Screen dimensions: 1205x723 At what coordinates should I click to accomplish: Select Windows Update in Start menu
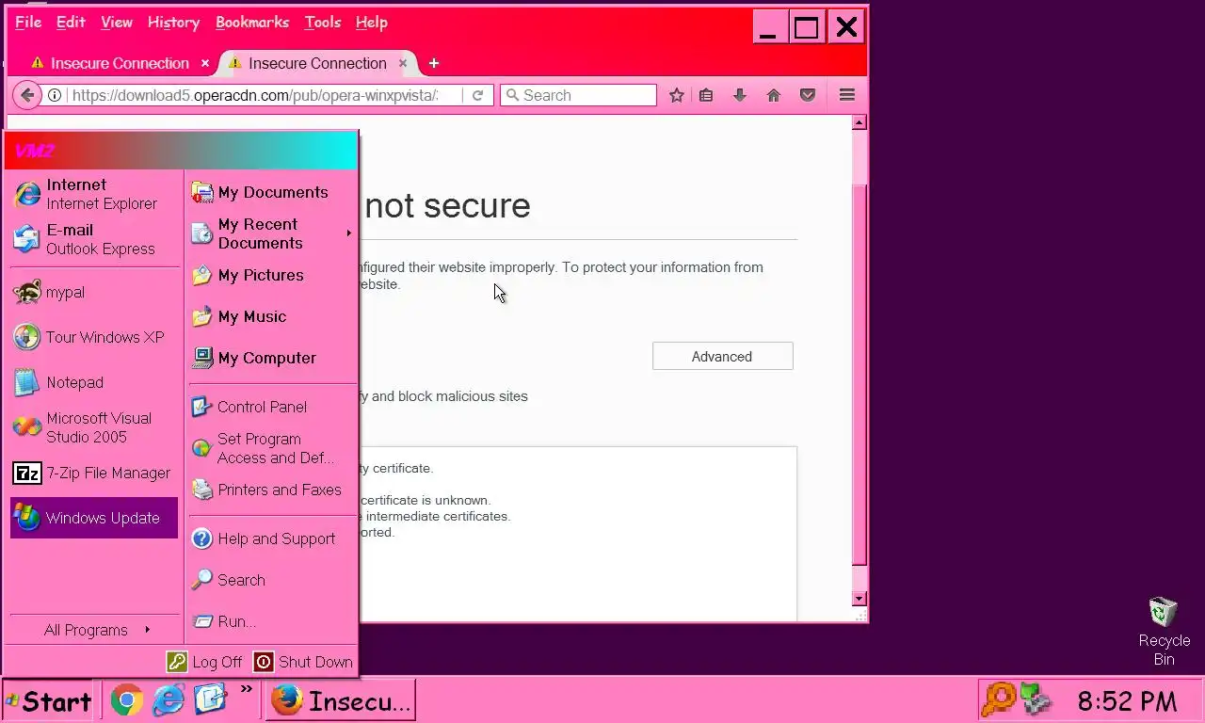[x=94, y=518]
